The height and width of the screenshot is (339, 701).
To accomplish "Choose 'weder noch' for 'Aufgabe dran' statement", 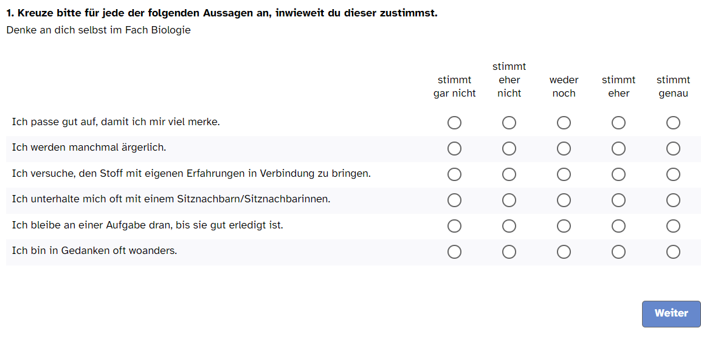I will pos(564,226).
